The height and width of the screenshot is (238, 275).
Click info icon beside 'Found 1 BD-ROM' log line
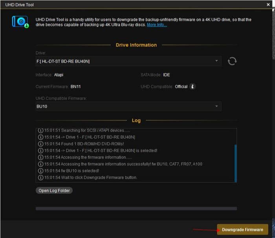point(40,144)
